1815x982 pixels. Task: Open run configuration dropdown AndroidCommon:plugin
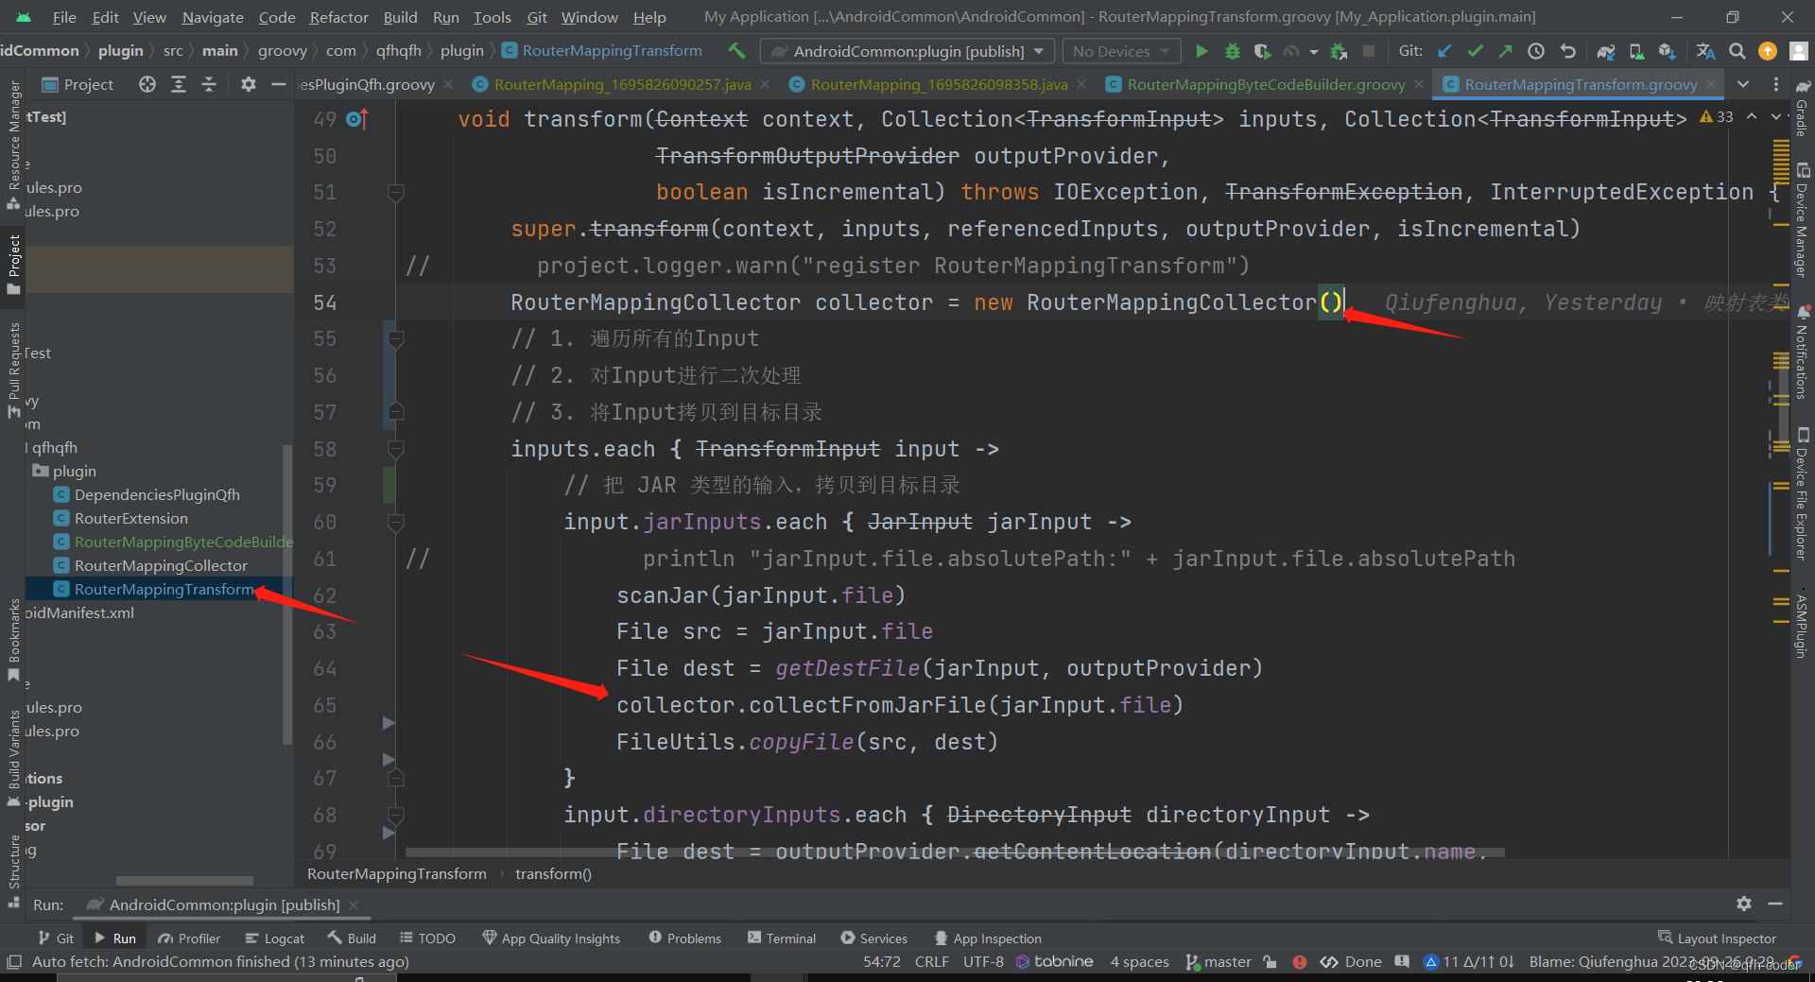[x=908, y=51]
